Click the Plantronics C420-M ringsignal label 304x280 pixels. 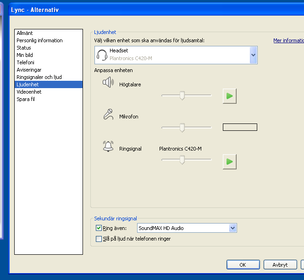coord(180,149)
